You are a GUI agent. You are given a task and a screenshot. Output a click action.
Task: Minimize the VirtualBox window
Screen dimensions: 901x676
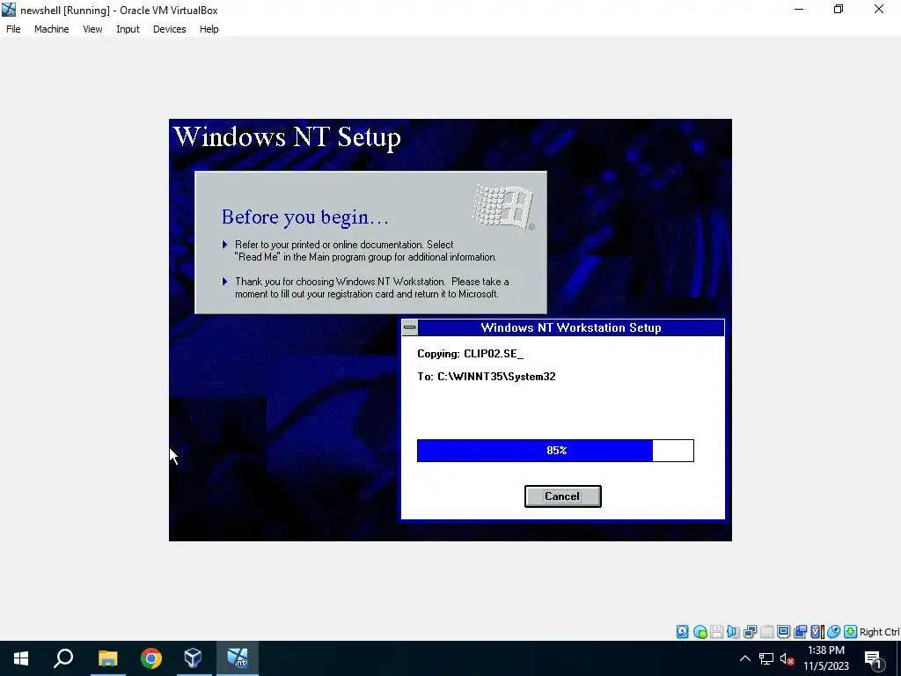[x=799, y=9]
